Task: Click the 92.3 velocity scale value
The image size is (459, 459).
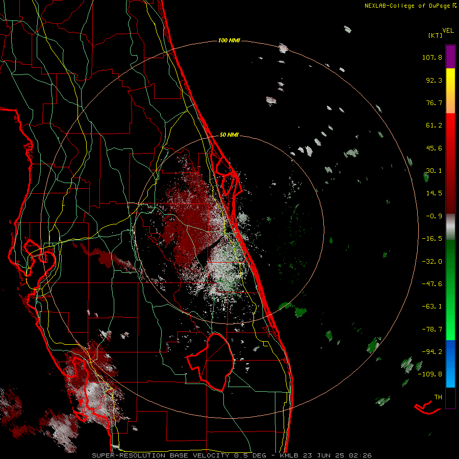Action: coord(434,80)
